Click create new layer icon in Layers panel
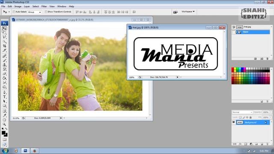The image size is (274, 154). pos(262,144)
